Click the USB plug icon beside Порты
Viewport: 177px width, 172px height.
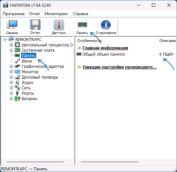coord(17,93)
